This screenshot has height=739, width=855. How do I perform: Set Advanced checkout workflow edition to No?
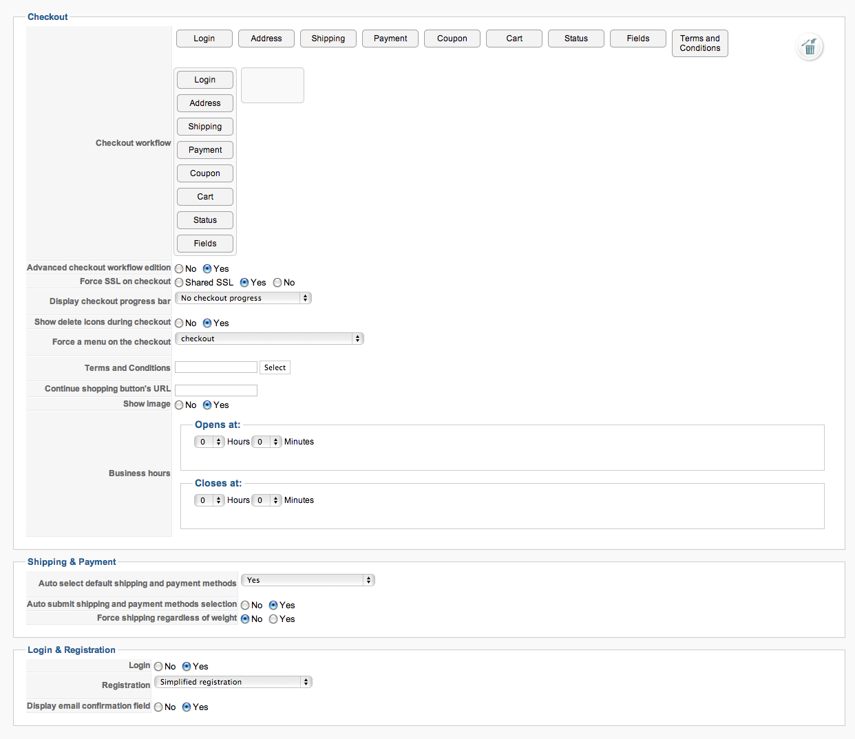179,269
